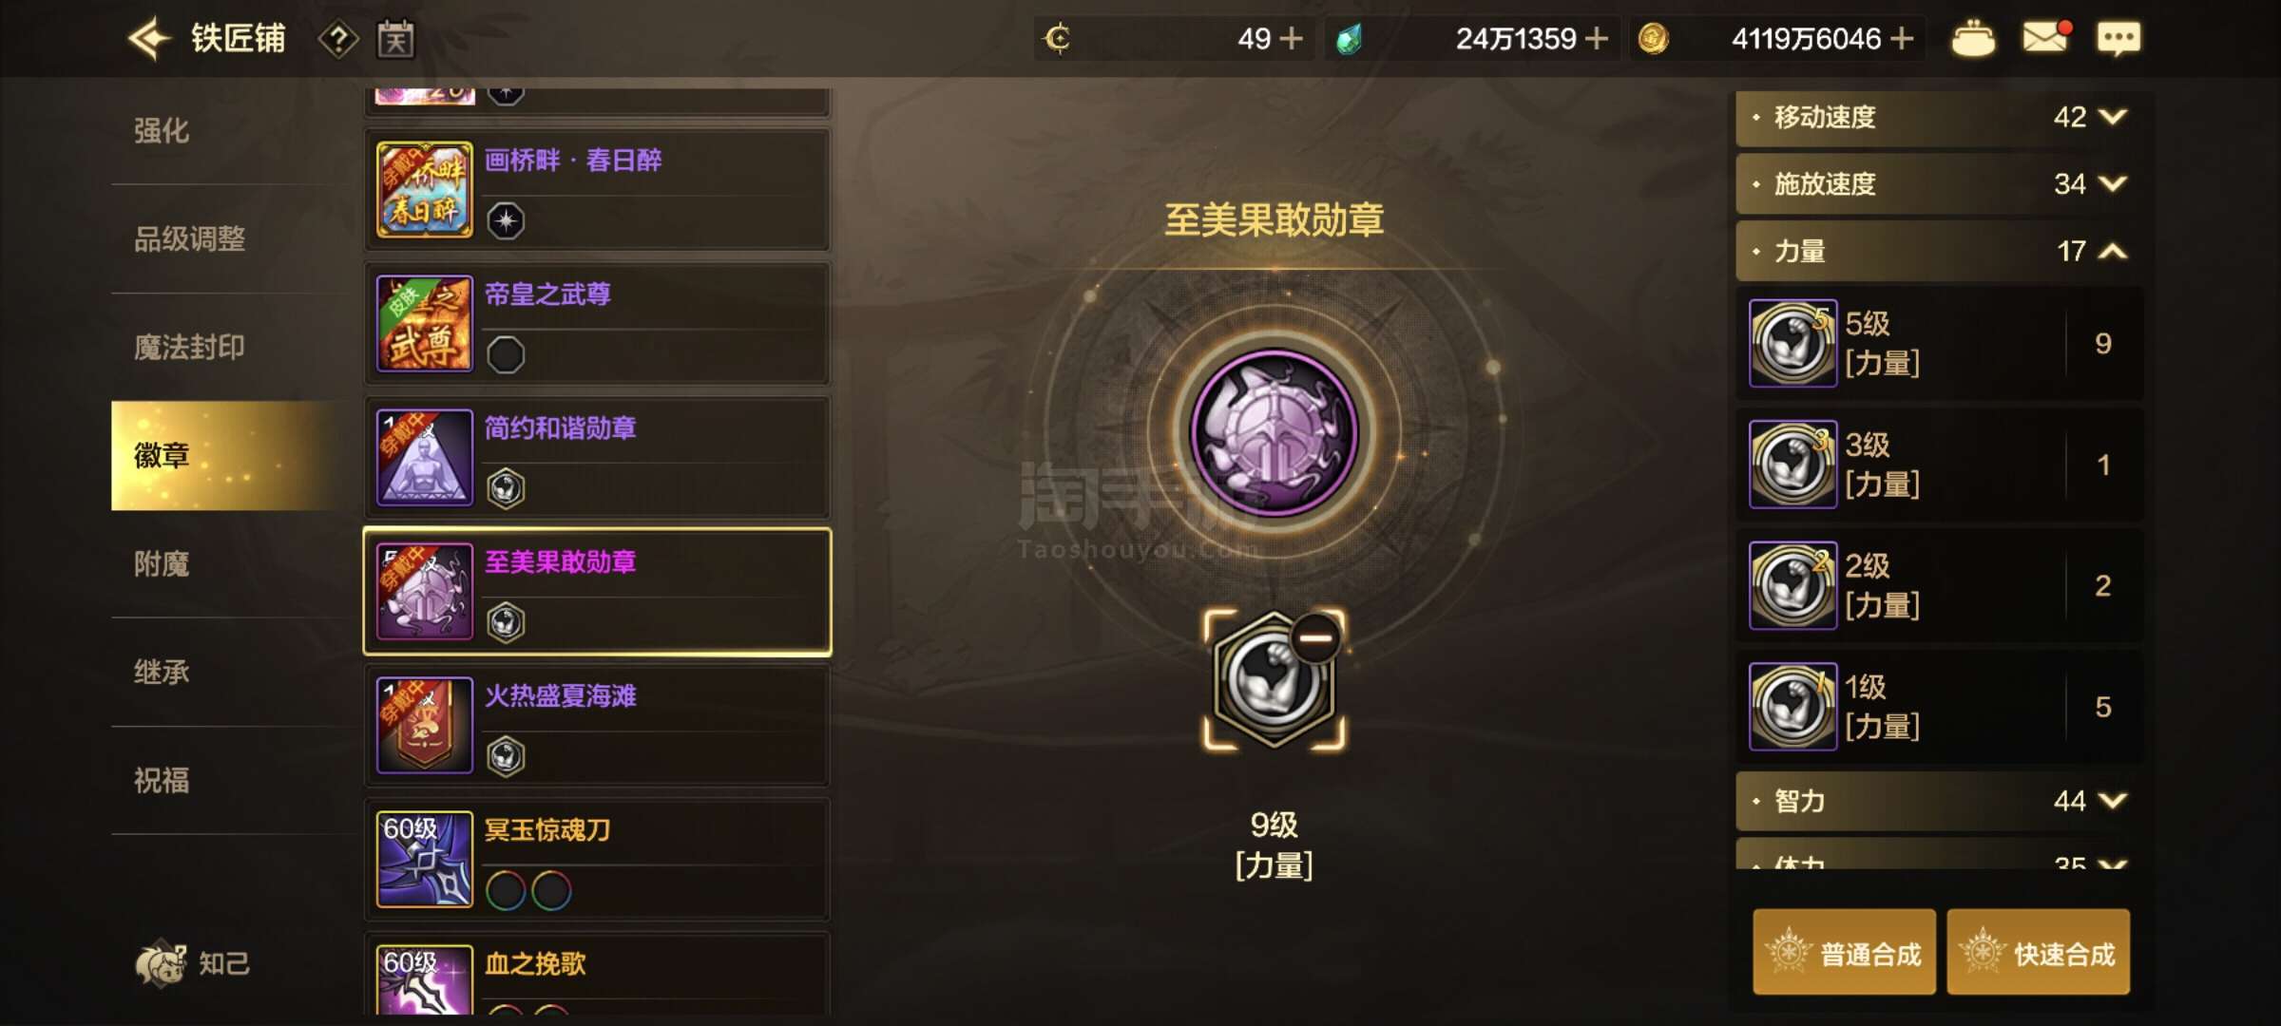2281x1026 pixels.
Task: Click the 快速合成 button
Action: 2039,953
